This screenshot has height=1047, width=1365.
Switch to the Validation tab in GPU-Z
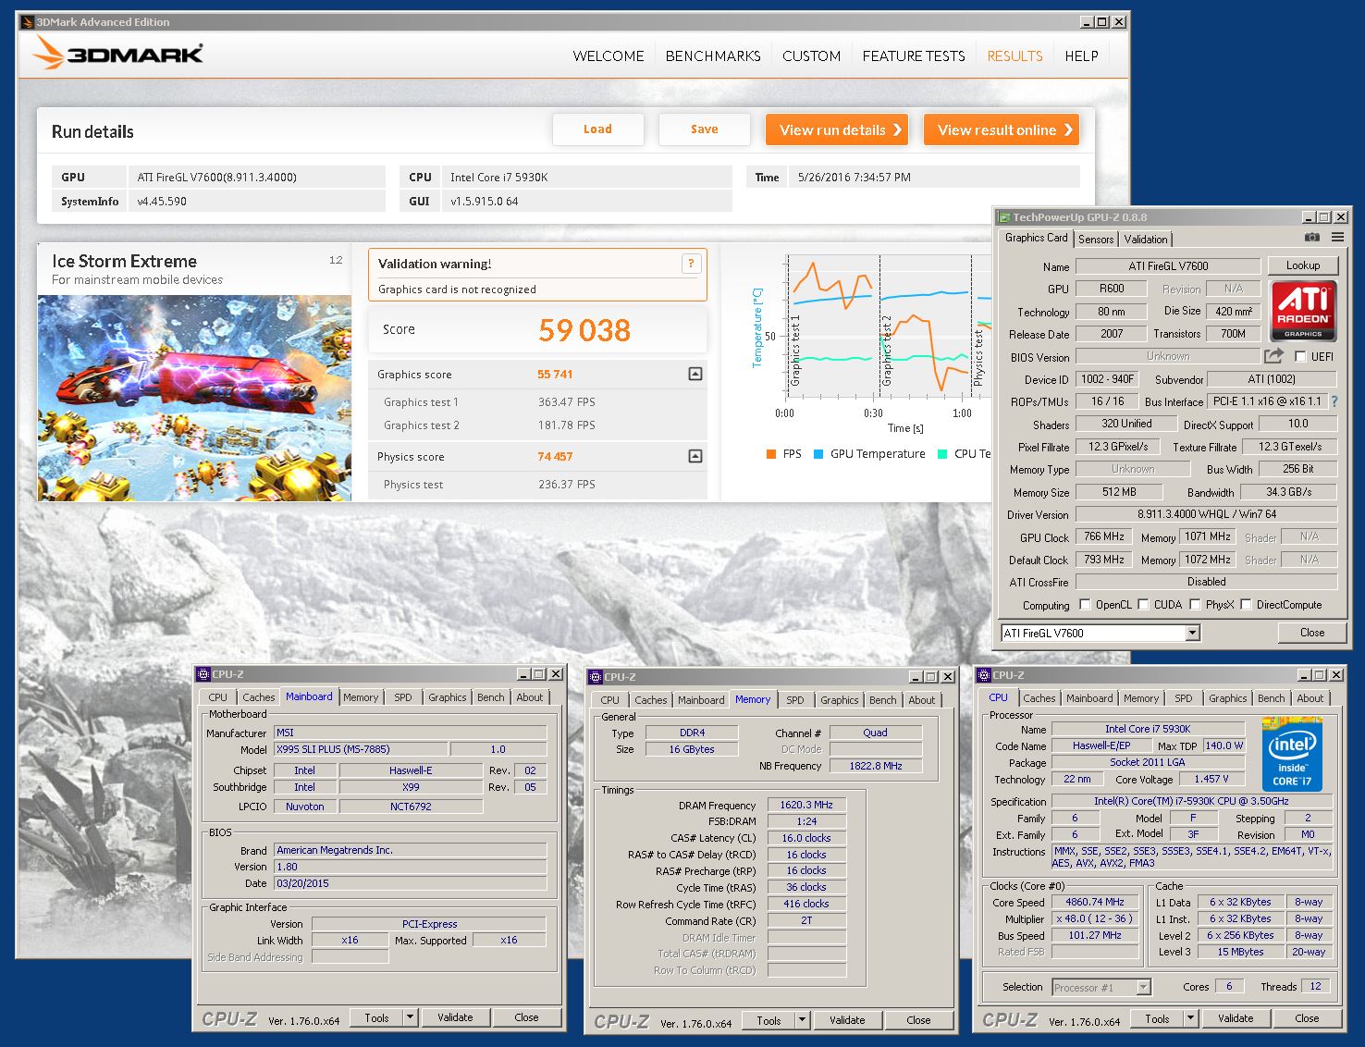1145,239
